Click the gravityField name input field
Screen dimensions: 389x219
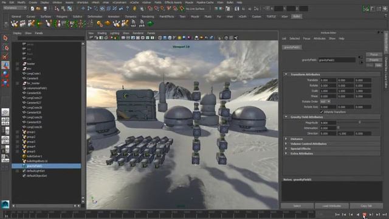tap(337, 60)
